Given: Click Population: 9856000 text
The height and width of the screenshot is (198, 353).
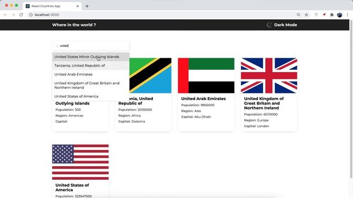Looking at the screenshot, I should [197, 105].
